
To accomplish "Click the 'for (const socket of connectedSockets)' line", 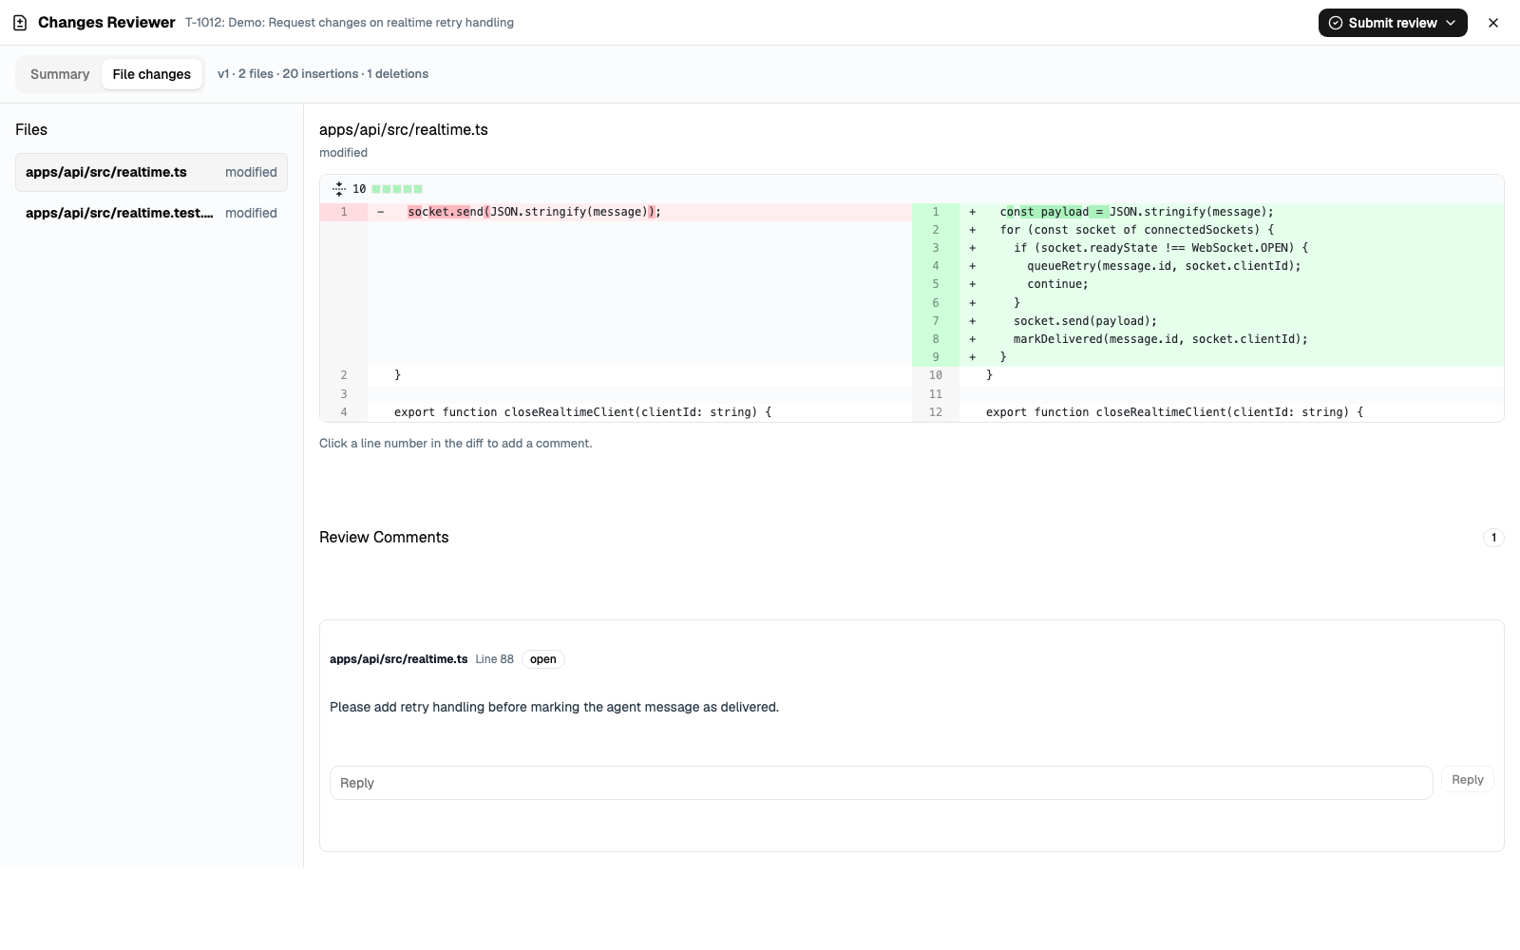I will [x=1137, y=230].
